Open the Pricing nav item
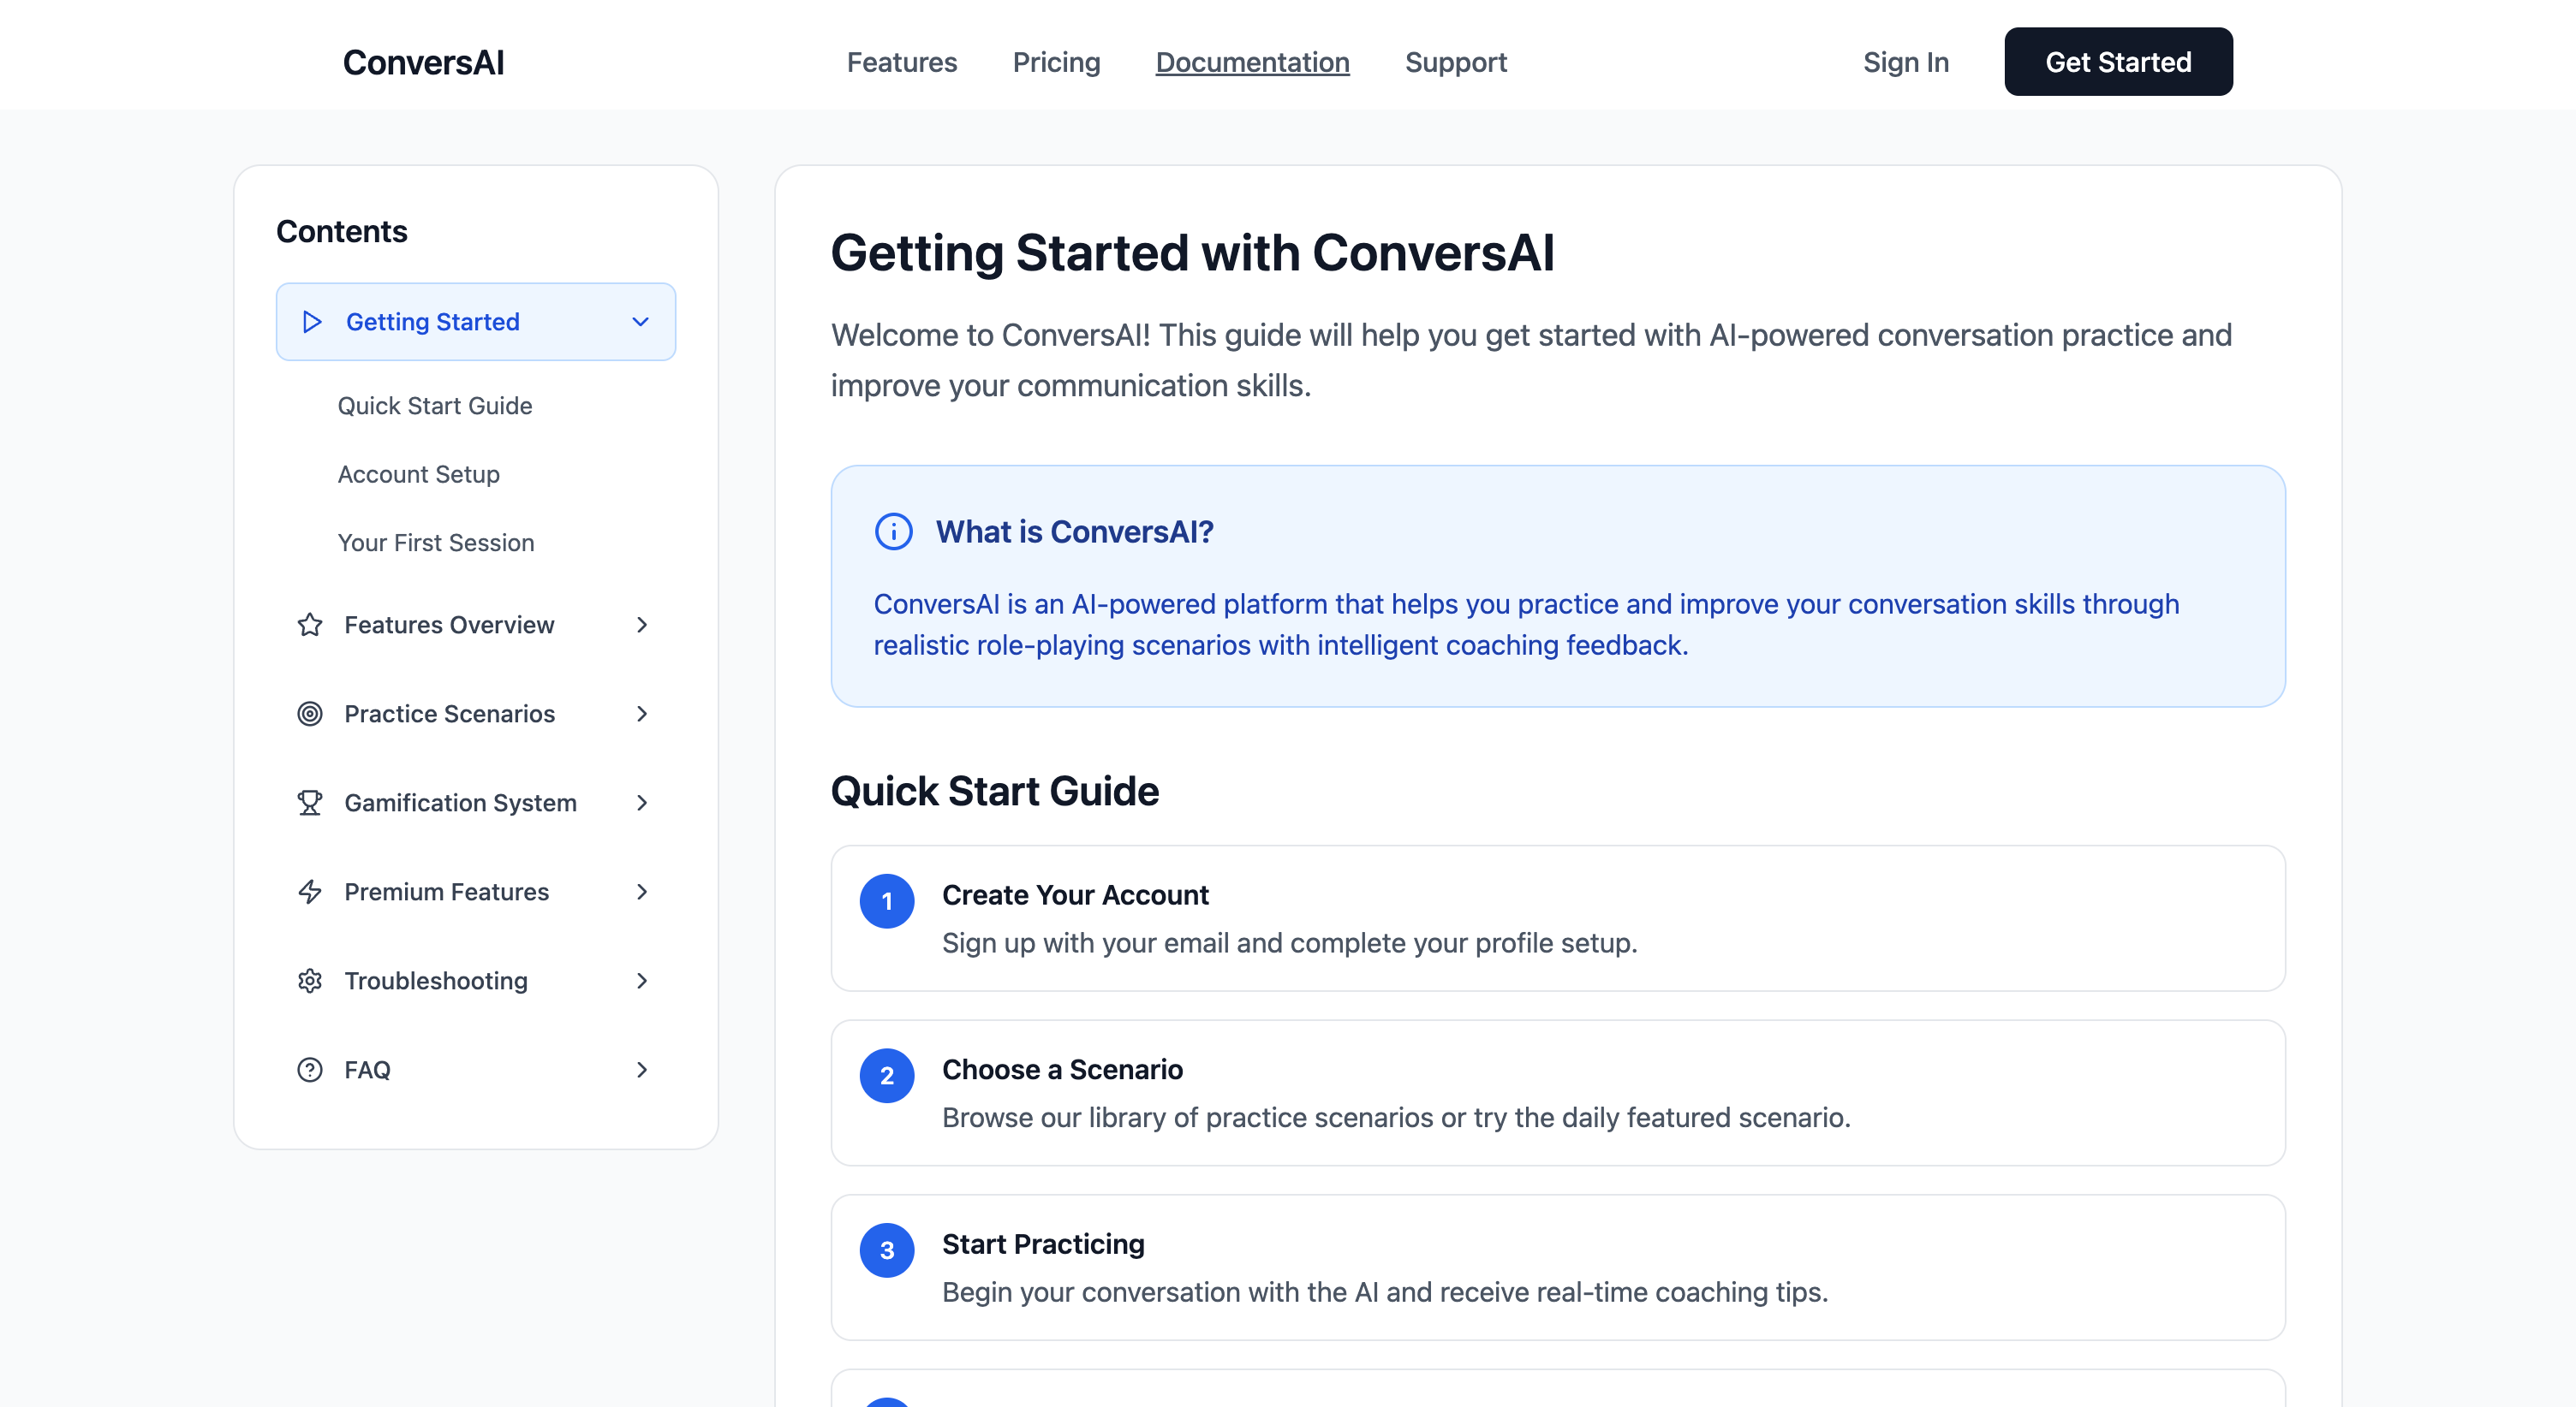2576x1407 pixels. click(x=1056, y=62)
